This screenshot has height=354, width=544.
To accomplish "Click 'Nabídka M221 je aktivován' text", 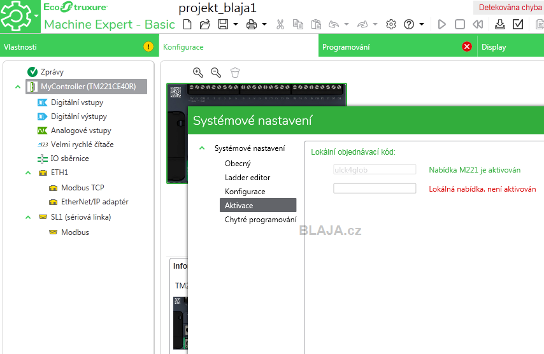I will (x=475, y=170).
